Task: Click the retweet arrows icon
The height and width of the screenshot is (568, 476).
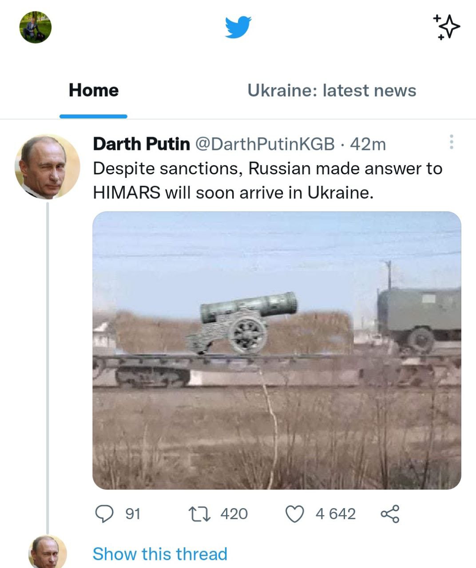Action: coord(198,514)
